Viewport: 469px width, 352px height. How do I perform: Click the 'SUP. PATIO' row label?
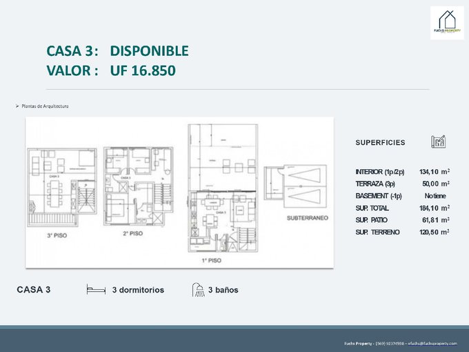(371, 220)
